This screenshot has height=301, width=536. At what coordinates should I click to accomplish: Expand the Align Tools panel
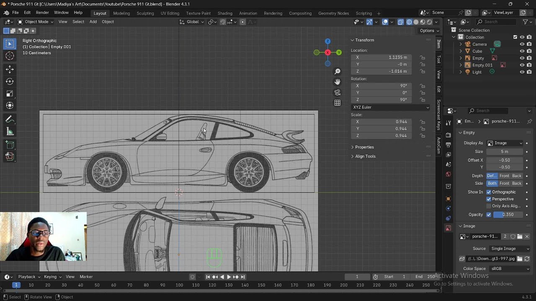pyautogui.click(x=365, y=156)
